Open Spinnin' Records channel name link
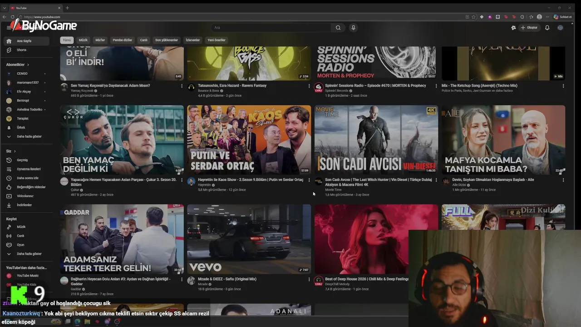This screenshot has width=581, height=327. click(336, 91)
